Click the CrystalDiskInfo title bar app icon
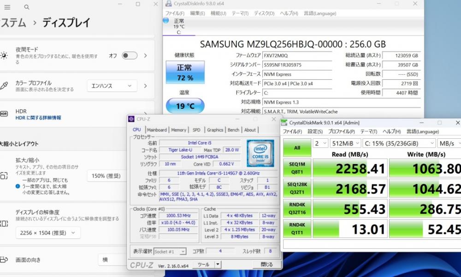The width and height of the screenshot is (461, 277). [x=168, y=4]
